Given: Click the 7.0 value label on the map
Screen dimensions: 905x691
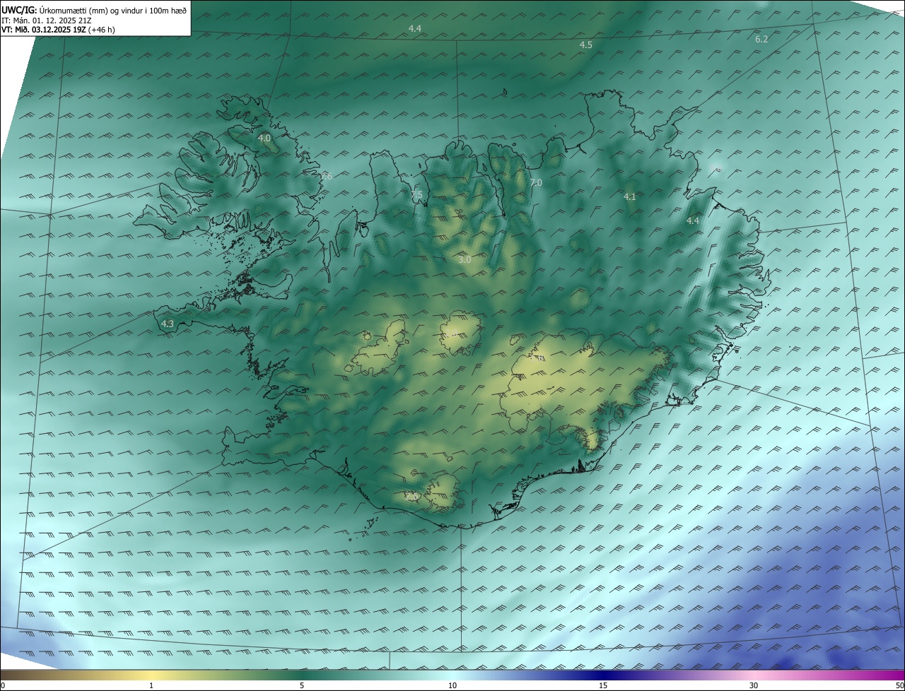Looking at the screenshot, I should [x=536, y=183].
